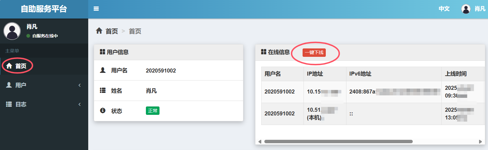Click the green 正常 status badge
This screenshot has width=488, height=150.
[152, 110]
